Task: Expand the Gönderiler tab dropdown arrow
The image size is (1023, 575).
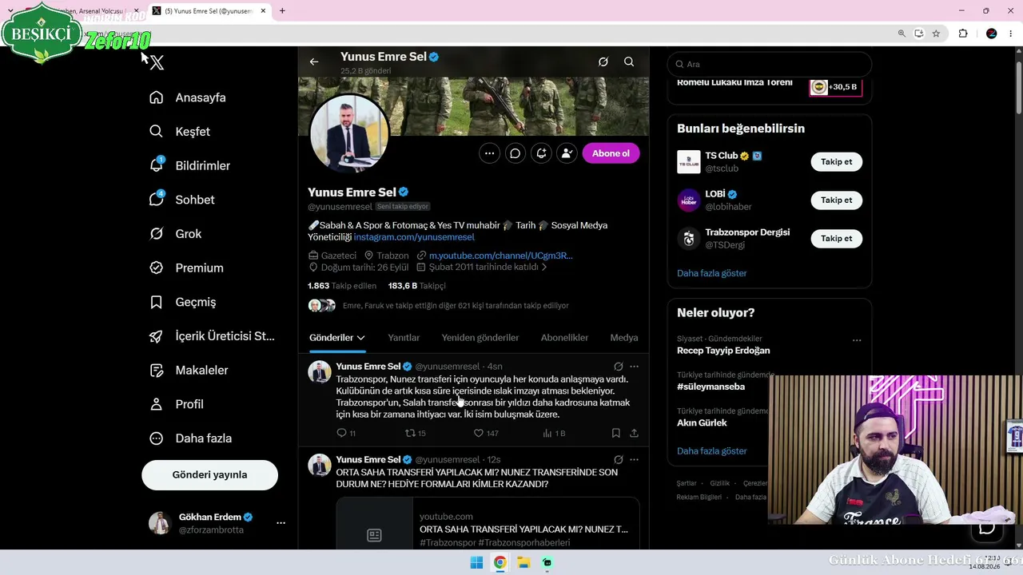Action: (360, 338)
